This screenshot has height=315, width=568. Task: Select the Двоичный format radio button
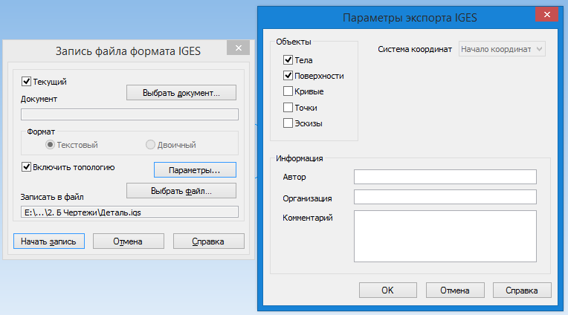pyautogui.click(x=150, y=145)
